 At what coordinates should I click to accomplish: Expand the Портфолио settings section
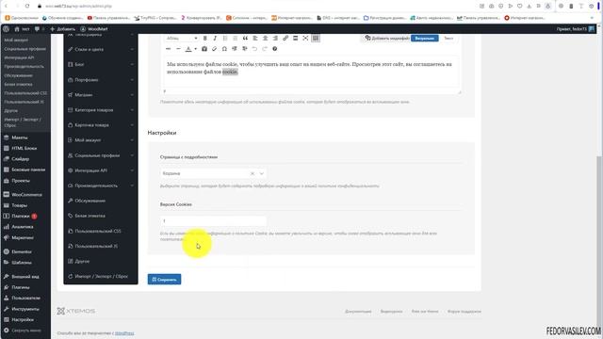coord(101,80)
